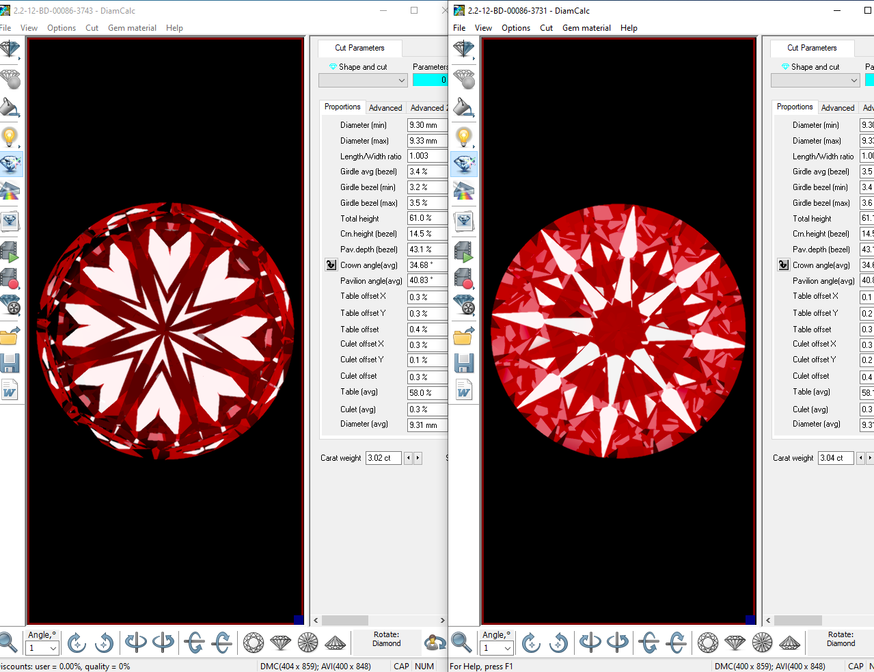
Task: Click Pavilion angle field 40.83 in left window
Action: (428, 280)
